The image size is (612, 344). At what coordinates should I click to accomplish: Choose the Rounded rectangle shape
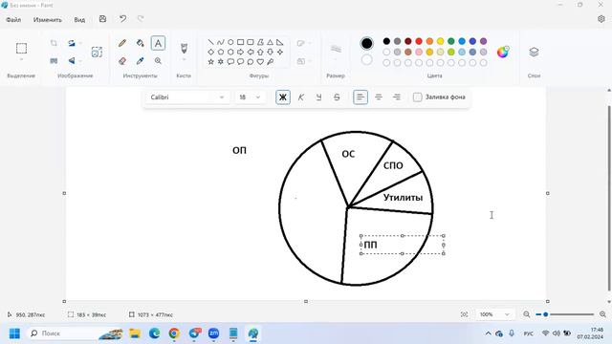[x=251, y=42]
